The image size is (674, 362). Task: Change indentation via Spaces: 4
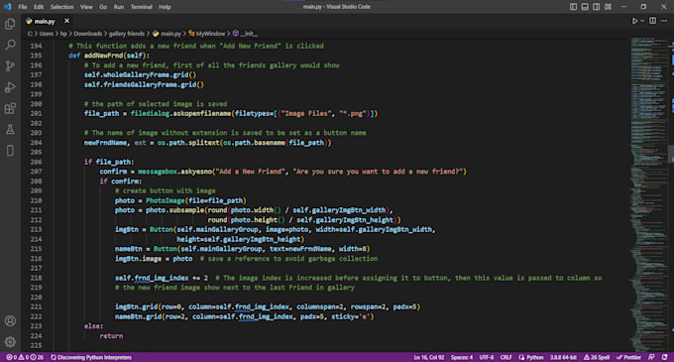[462, 357]
